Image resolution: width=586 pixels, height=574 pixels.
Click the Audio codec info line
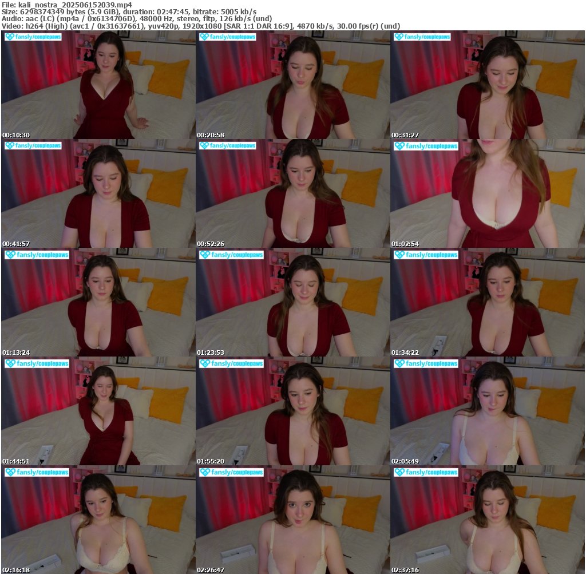point(136,19)
